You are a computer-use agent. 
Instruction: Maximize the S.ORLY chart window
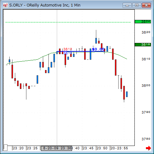[137, 5]
